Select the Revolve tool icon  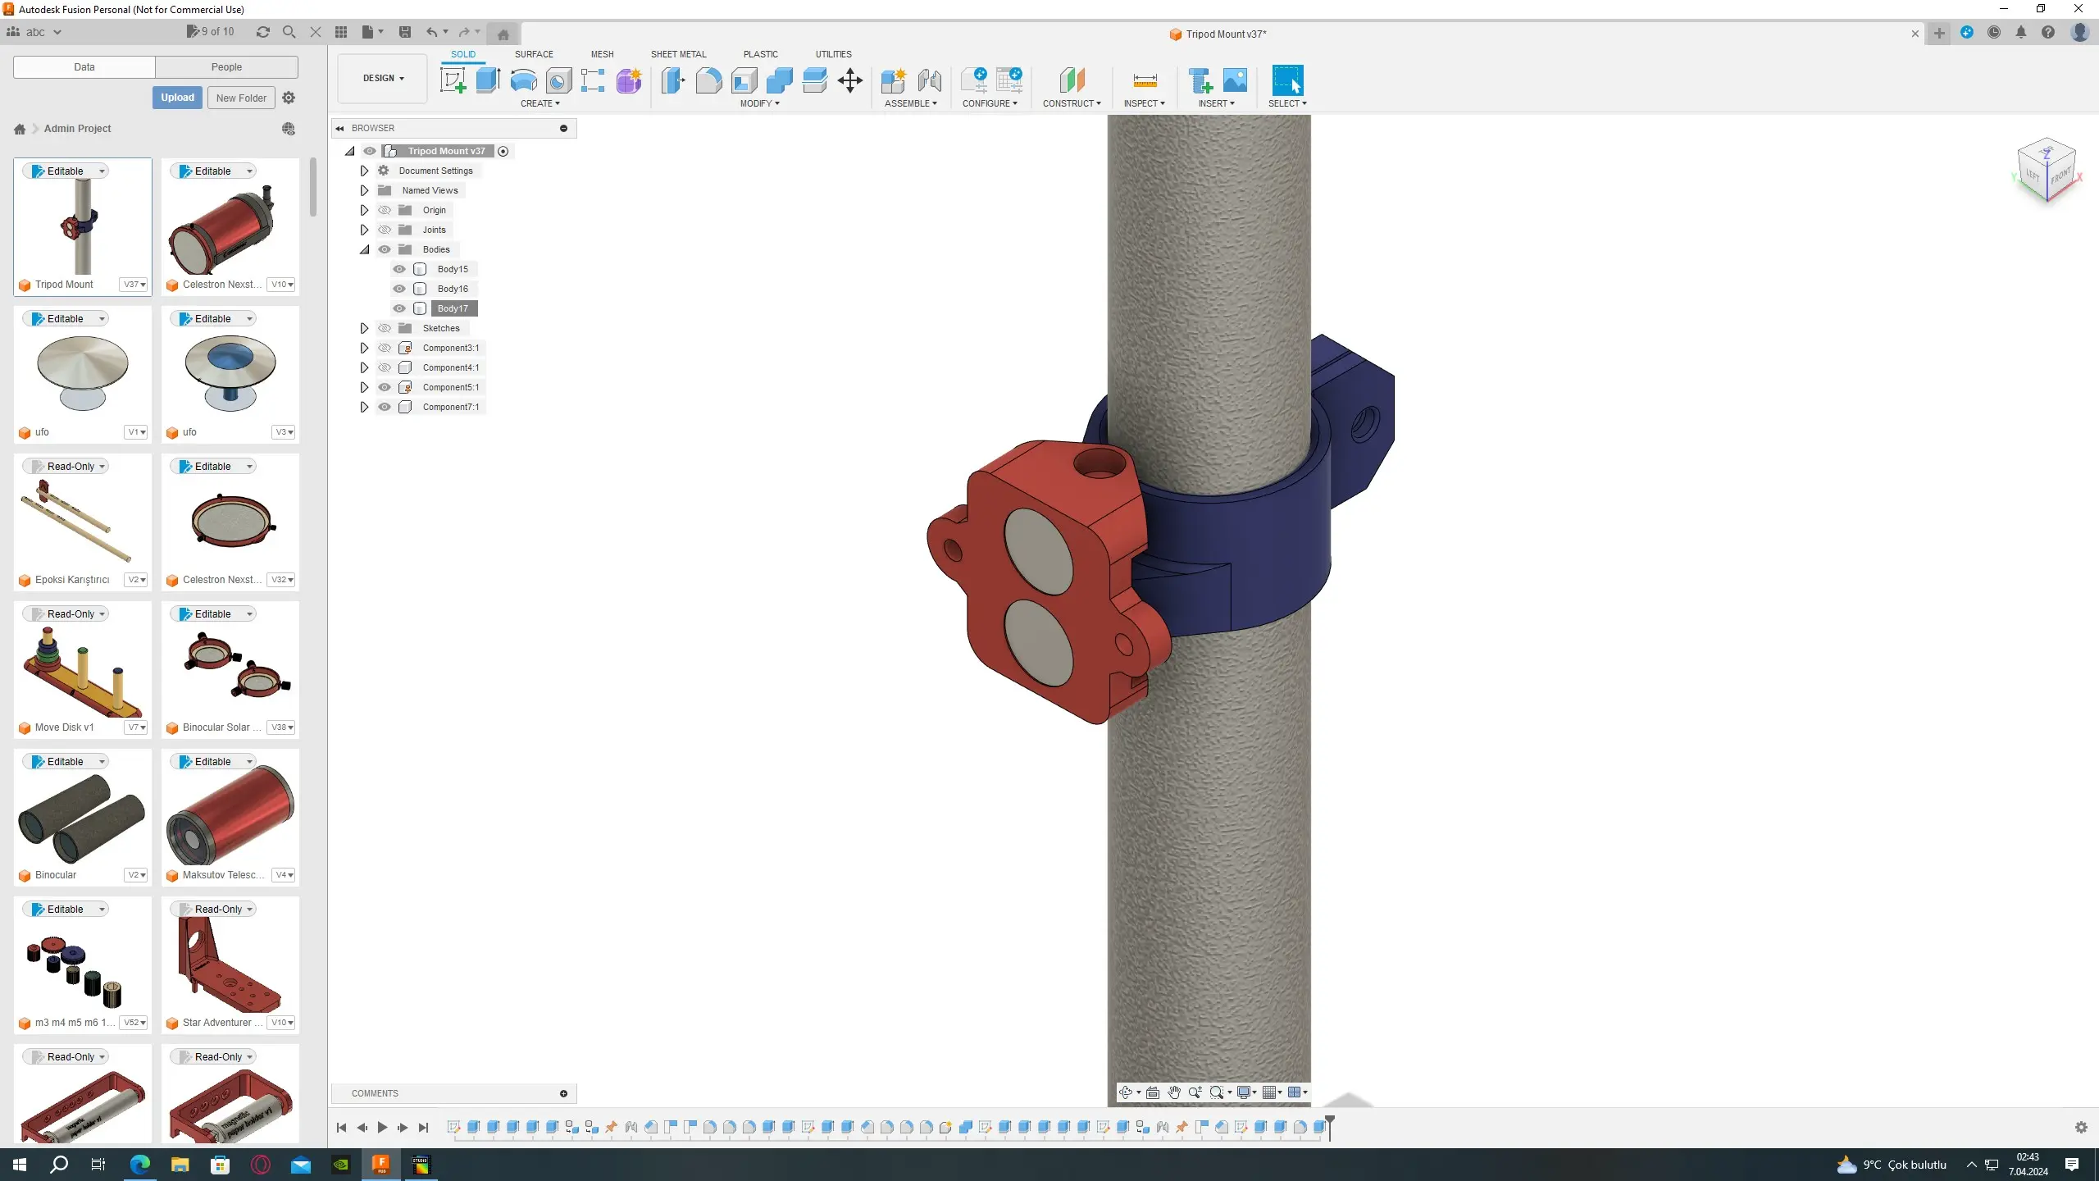coord(523,80)
